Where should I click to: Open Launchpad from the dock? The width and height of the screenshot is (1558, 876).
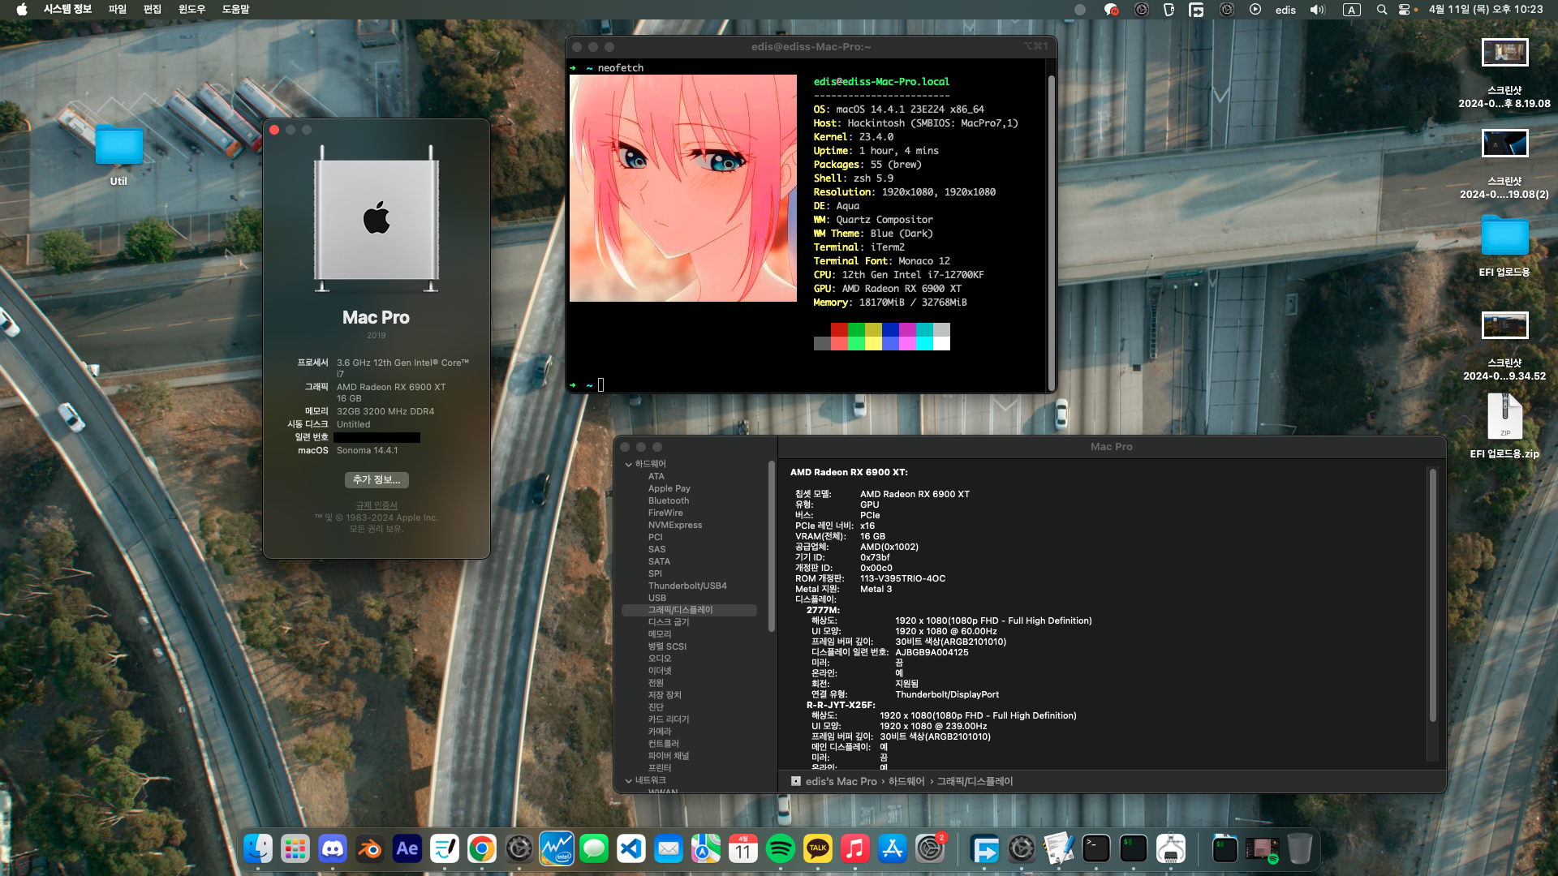(295, 849)
